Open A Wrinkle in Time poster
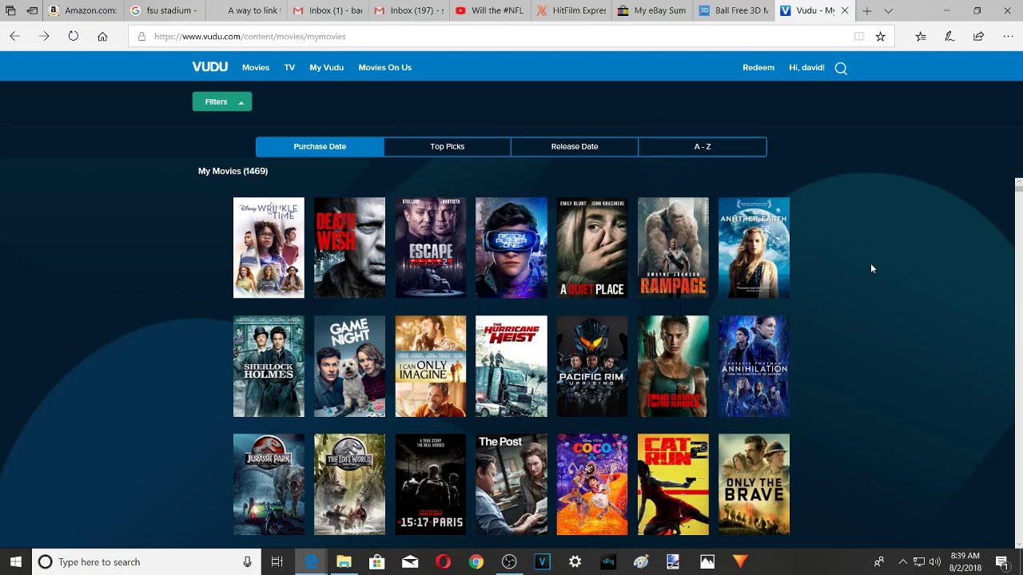Screen dimensions: 1023x575 pos(269,248)
